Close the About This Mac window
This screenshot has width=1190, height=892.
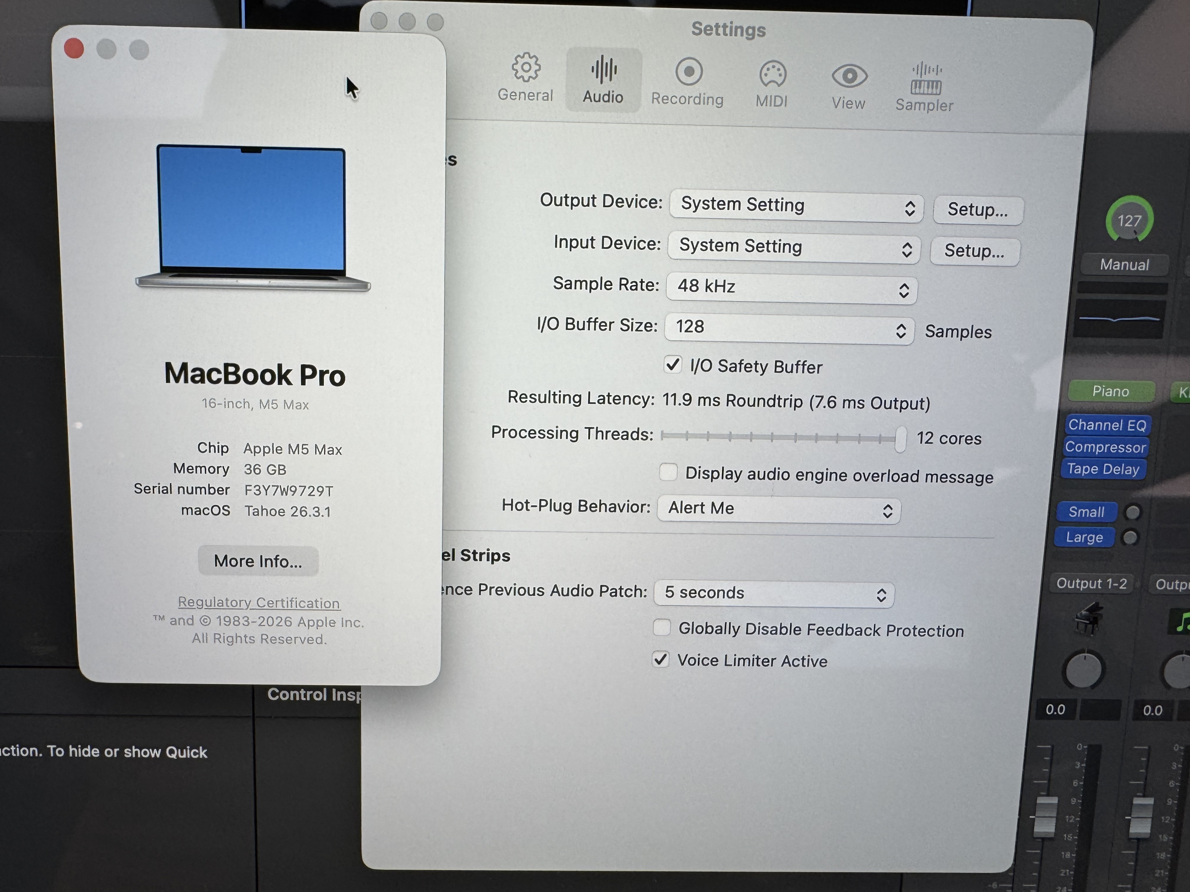pos(74,48)
